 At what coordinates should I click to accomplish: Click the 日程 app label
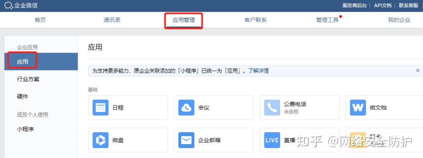[x=118, y=108]
